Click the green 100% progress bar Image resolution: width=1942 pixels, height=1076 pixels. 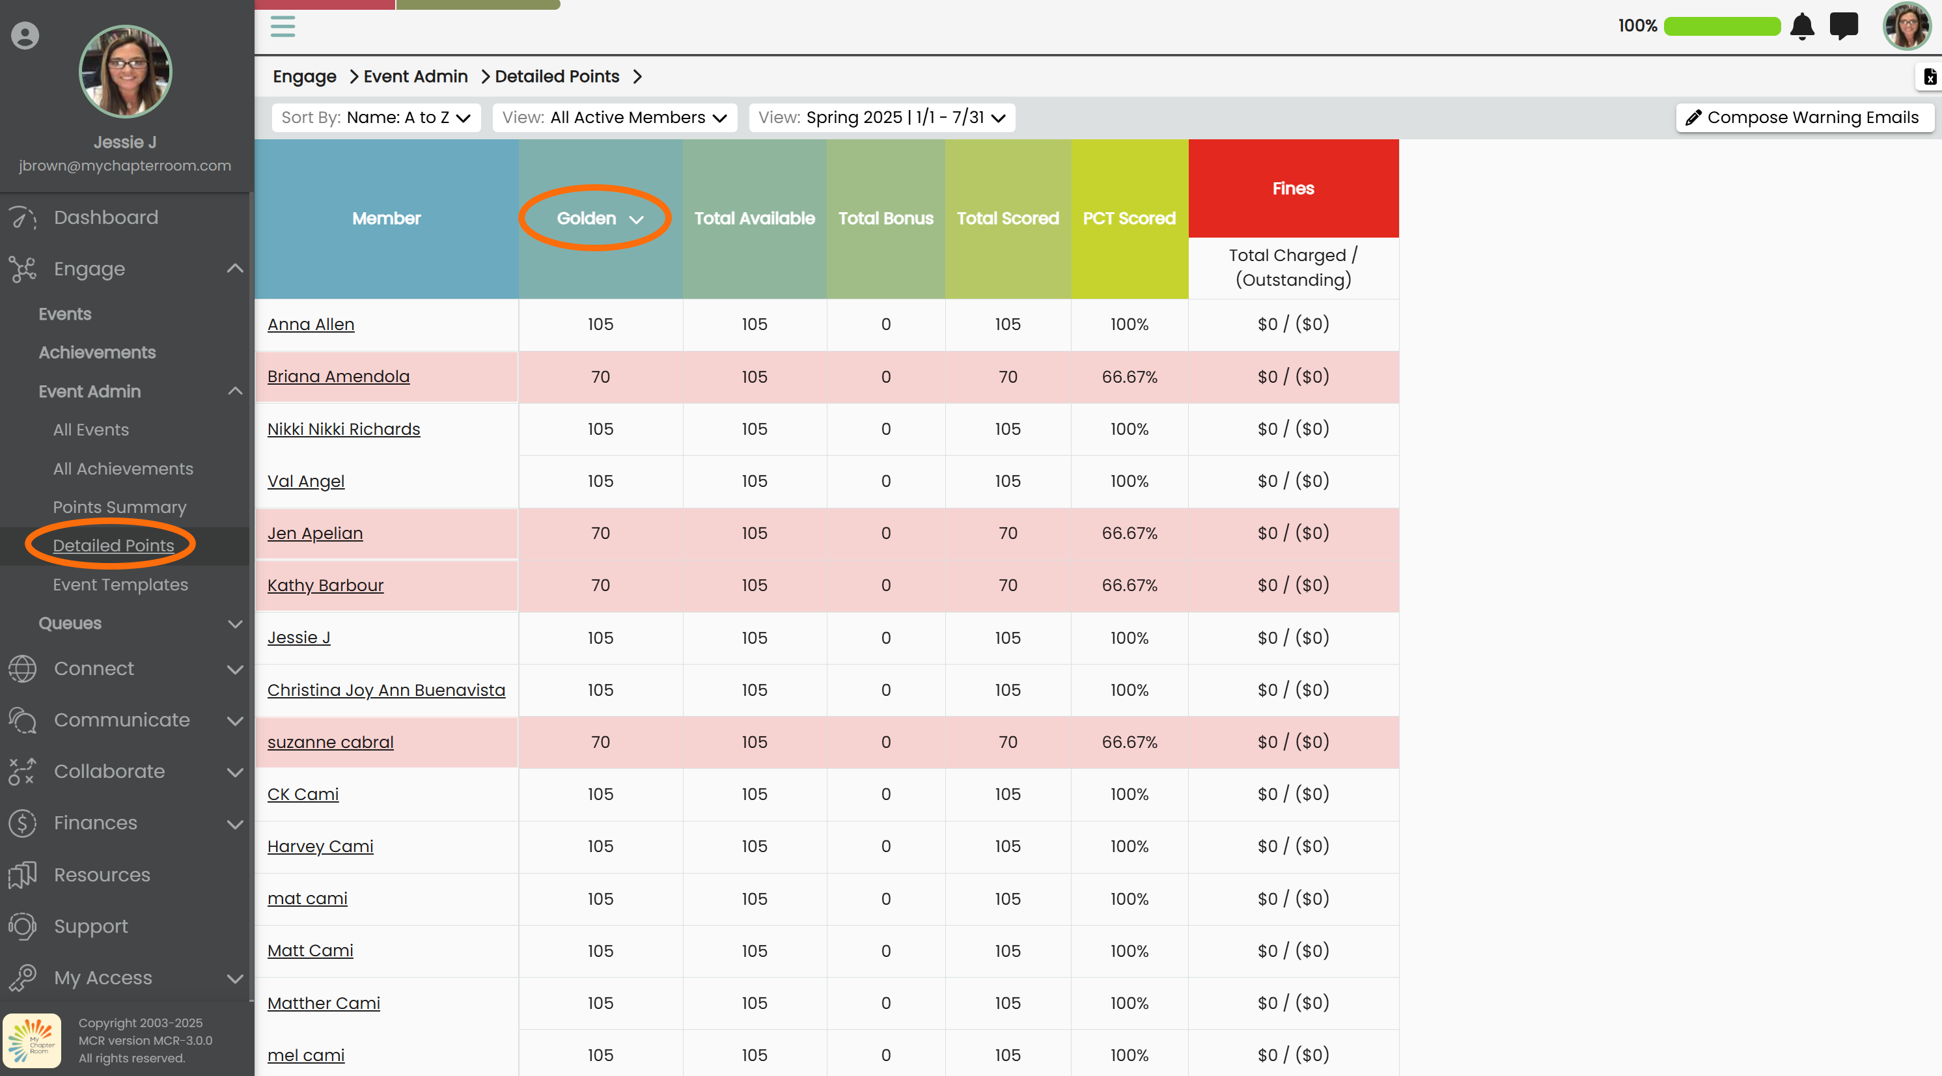1722,27
